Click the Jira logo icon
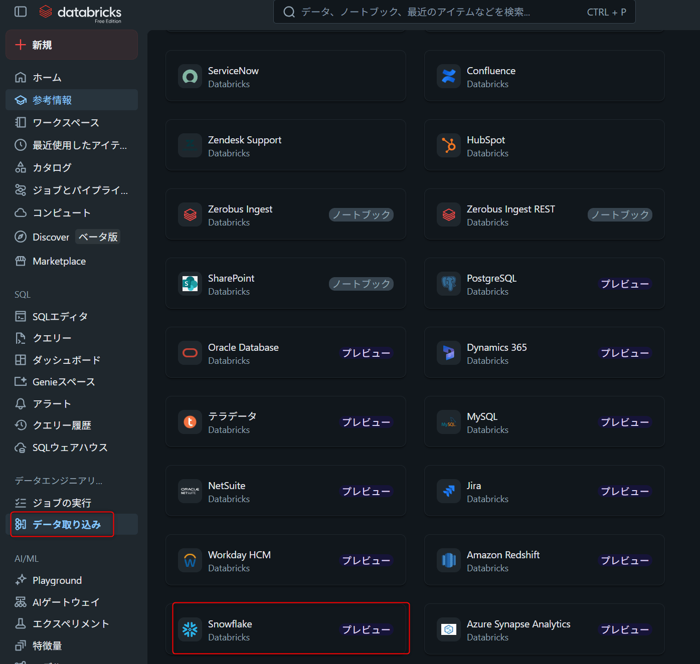 click(x=449, y=492)
